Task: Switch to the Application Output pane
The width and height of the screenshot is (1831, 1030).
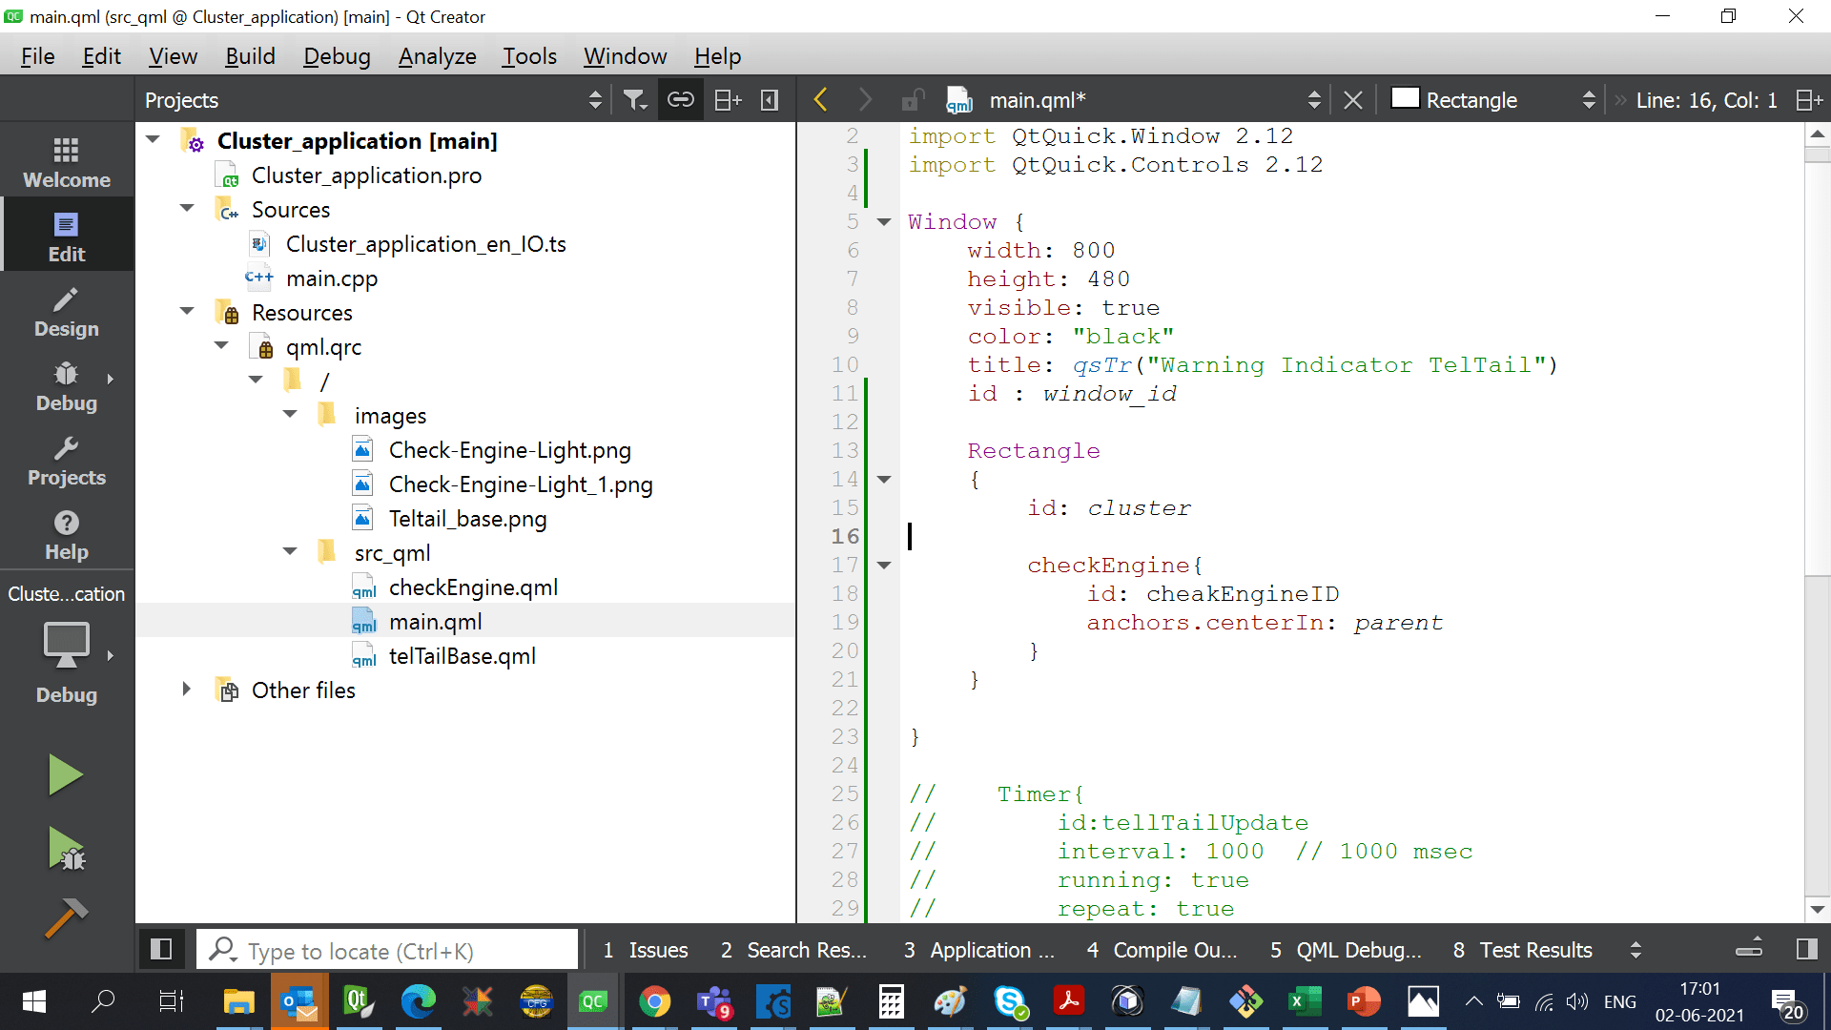Action: coord(977,950)
